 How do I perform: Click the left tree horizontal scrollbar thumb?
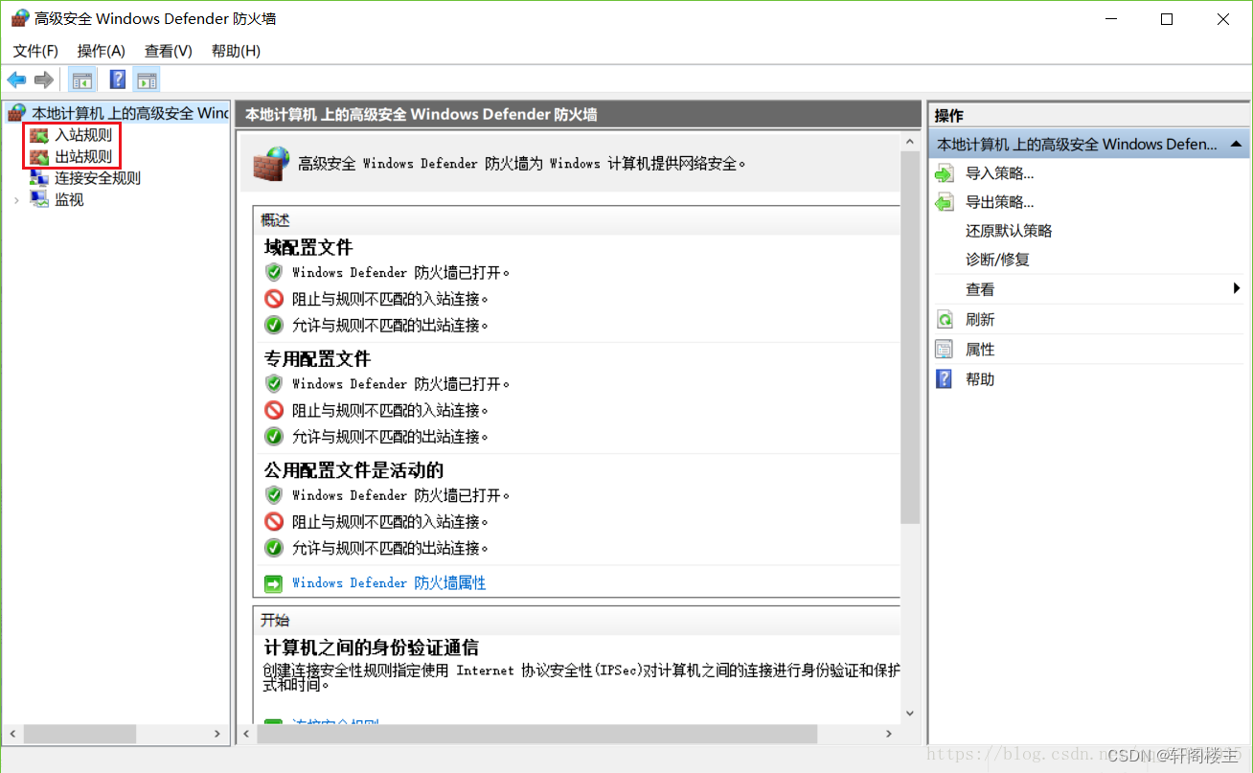(80, 734)
